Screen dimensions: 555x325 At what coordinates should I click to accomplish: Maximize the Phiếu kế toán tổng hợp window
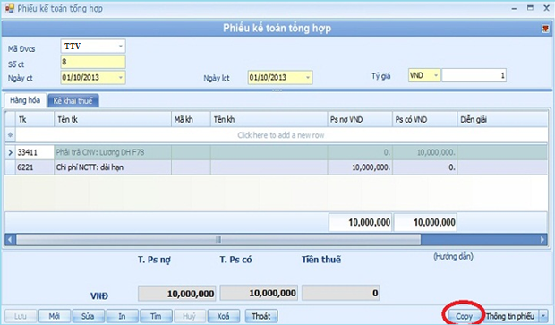[x=530, y=8]
